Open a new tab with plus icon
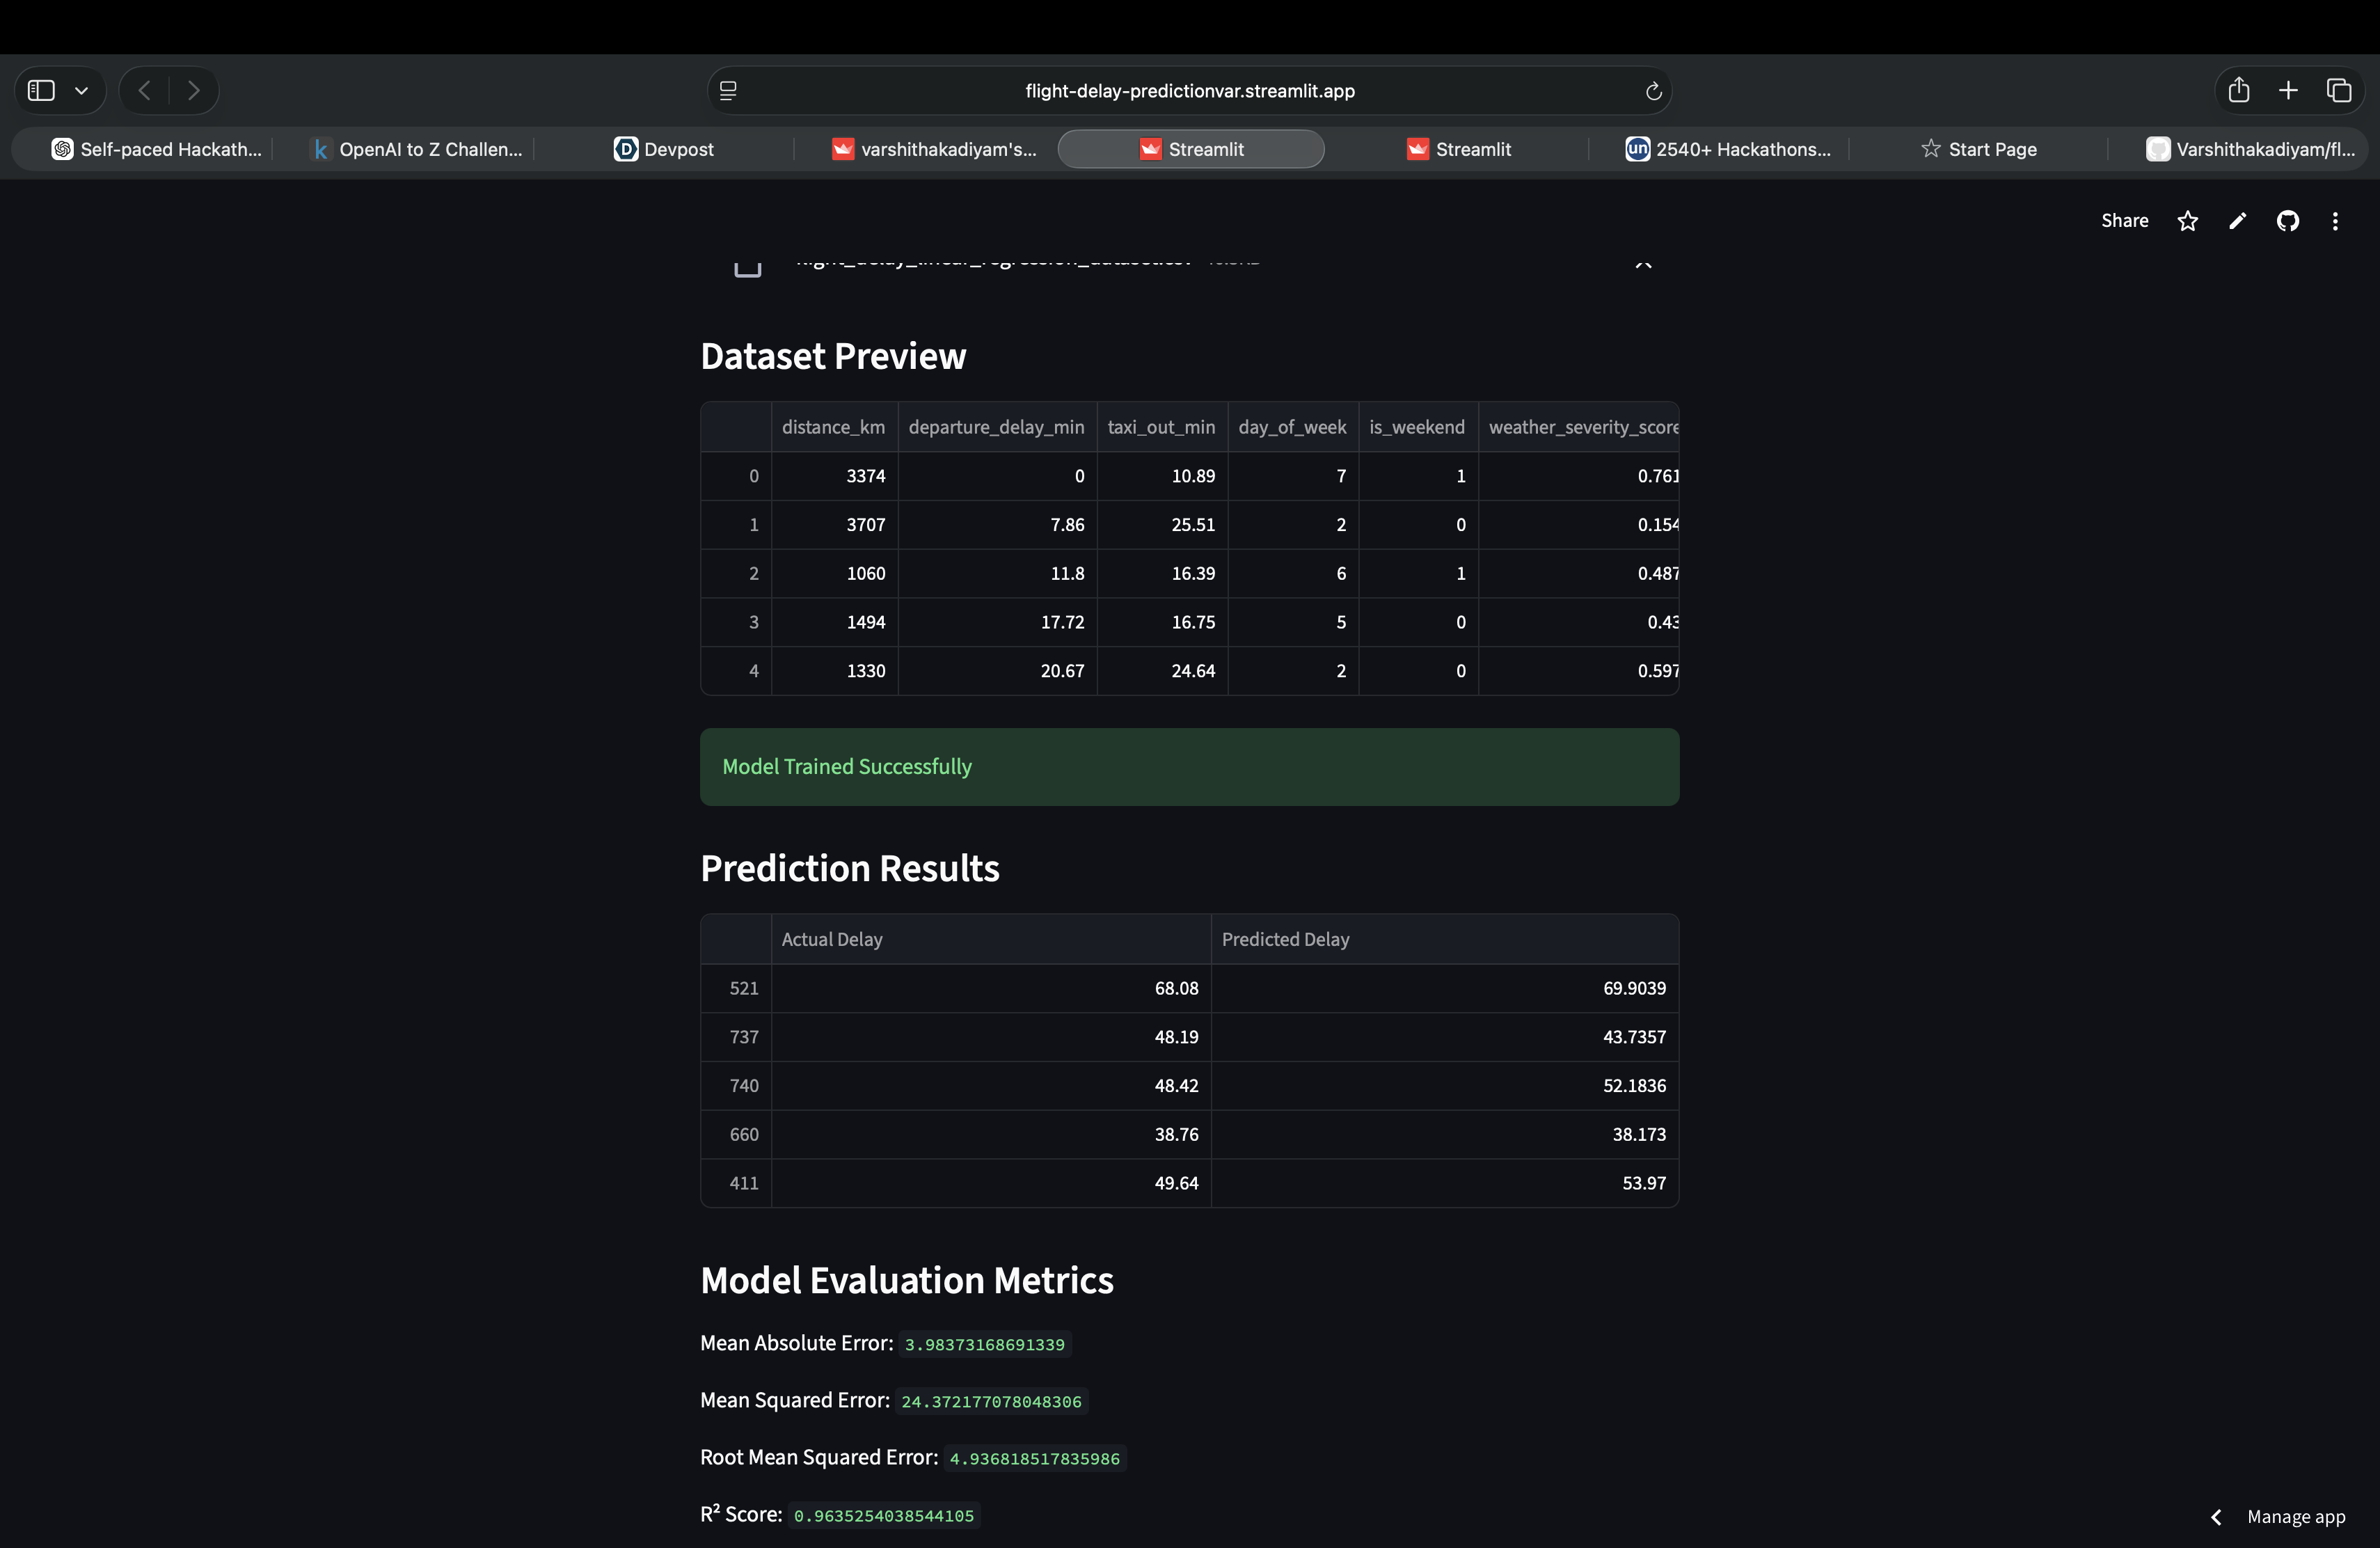The height and width of the screenshot is (1548, 2380). [2288, 90]
